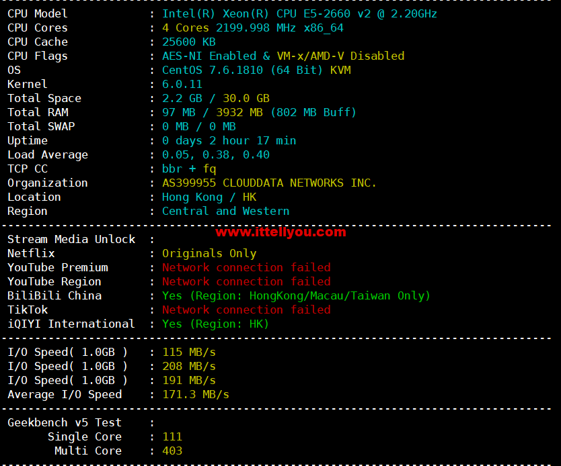Click the kernel version 6.0.11
This screenshot has width=561, height=466.
(182, 84)
